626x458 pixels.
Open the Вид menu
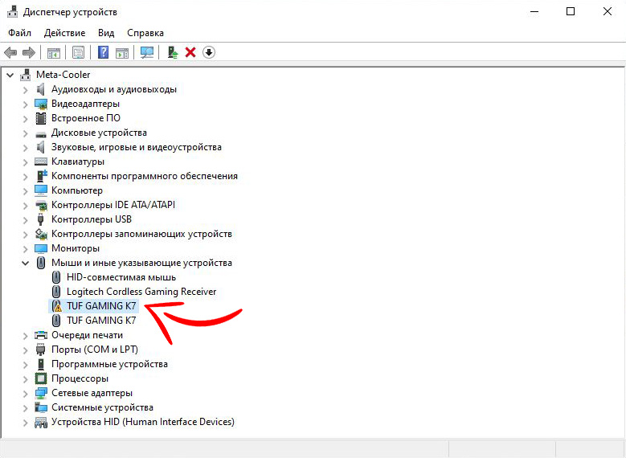(106, 33)
